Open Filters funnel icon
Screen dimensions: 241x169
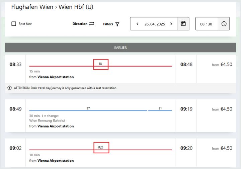click(x=117, y=24)
